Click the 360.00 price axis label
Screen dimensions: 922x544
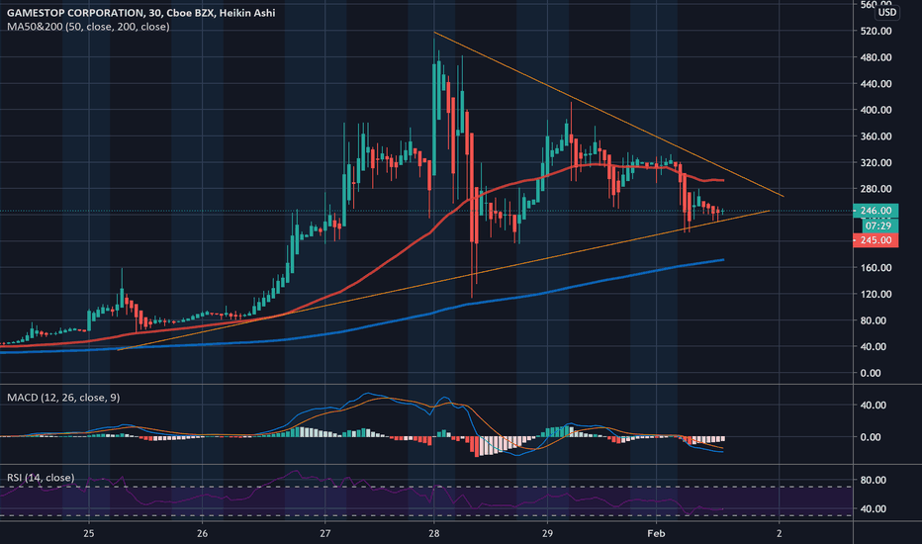pyautogui.click(x=876, y=136)
